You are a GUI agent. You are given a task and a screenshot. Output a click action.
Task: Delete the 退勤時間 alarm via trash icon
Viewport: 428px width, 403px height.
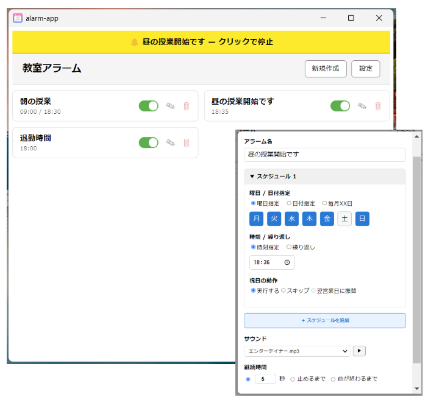click(x=187, y=143)
